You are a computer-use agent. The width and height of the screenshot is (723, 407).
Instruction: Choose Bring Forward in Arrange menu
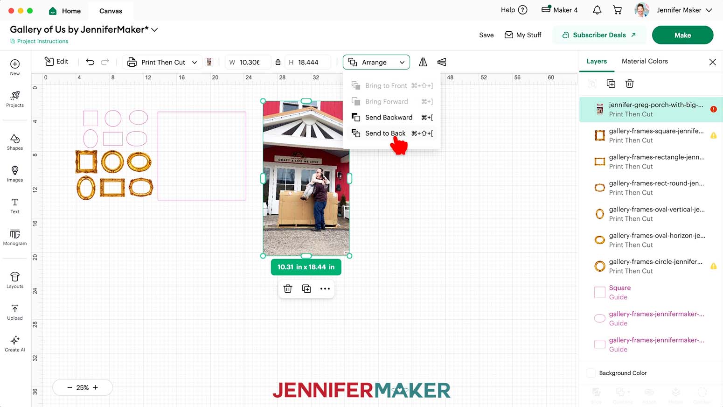(392, 101)
